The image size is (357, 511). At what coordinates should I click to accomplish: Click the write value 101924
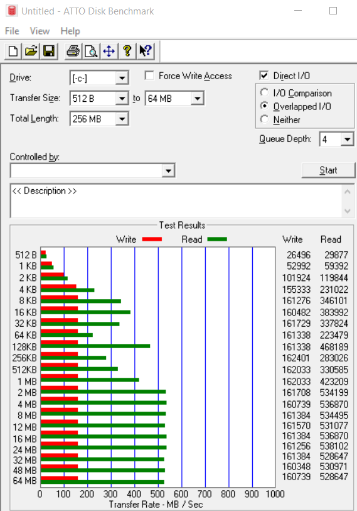pos(297,278)
